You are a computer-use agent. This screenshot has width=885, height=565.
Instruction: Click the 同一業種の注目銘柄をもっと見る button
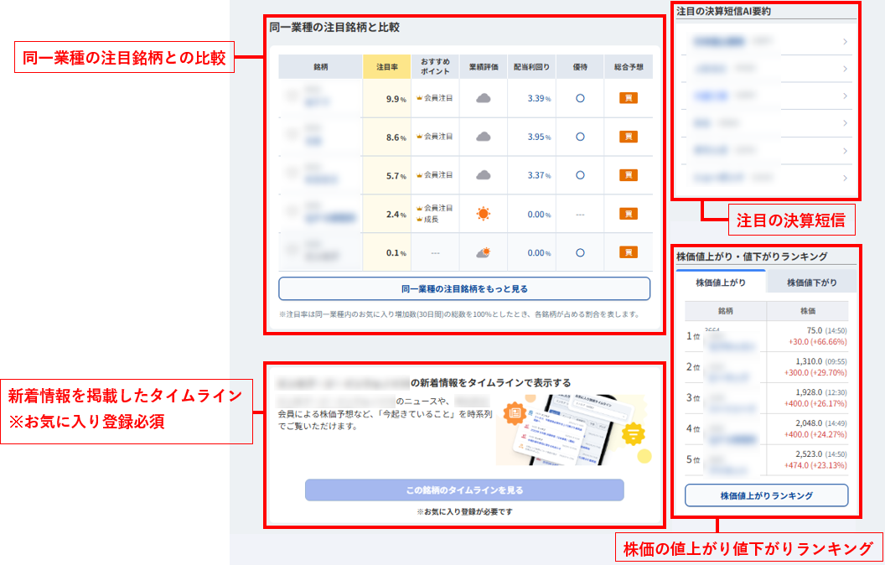pyautogui.click(x=463, y=288)
